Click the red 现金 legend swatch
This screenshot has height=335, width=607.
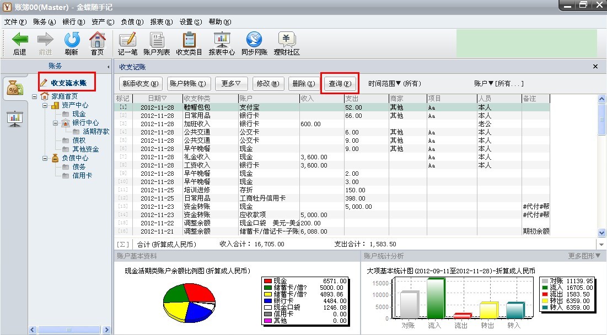click(268, 281)
